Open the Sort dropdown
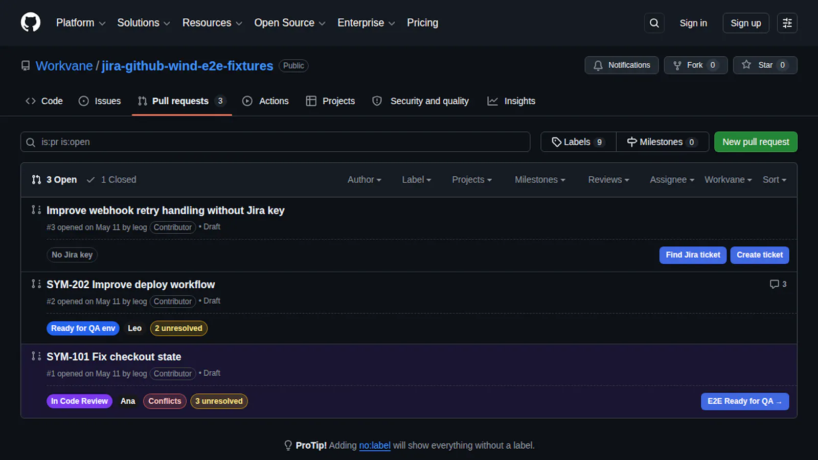The height and width of the screenshot is (460, 818). click(x=775, y=180)
